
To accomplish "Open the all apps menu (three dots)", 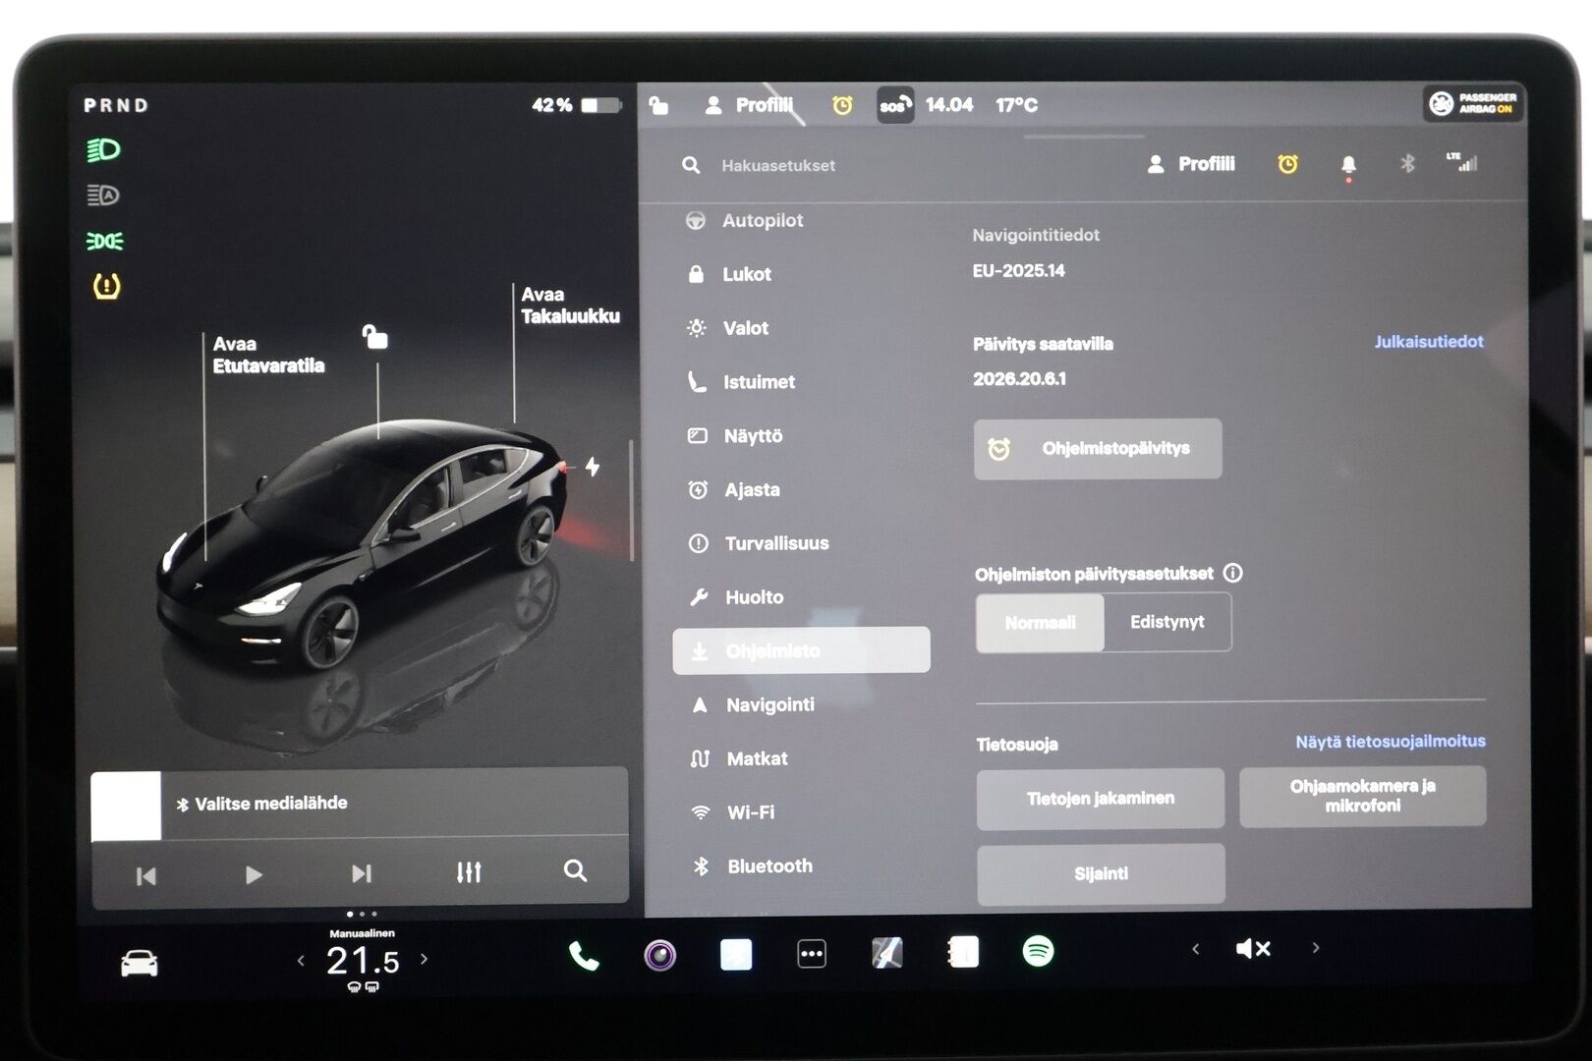I will tap(812, 954).
